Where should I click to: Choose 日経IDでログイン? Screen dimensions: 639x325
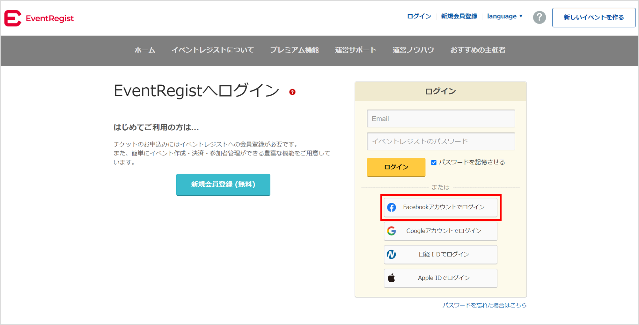440,255
